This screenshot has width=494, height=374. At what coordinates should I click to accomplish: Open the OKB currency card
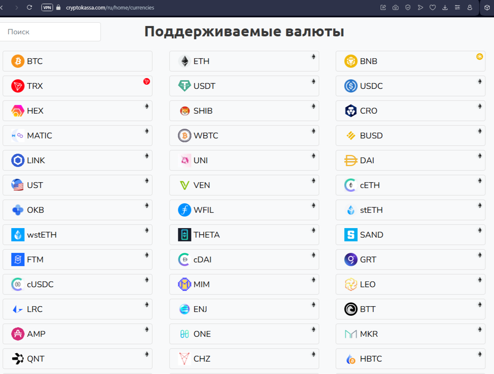tap(78, 210)
